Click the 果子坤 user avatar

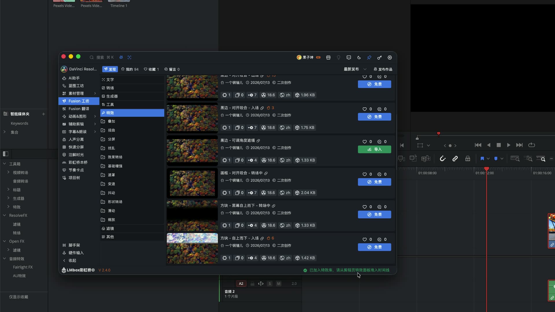[299, 57]
